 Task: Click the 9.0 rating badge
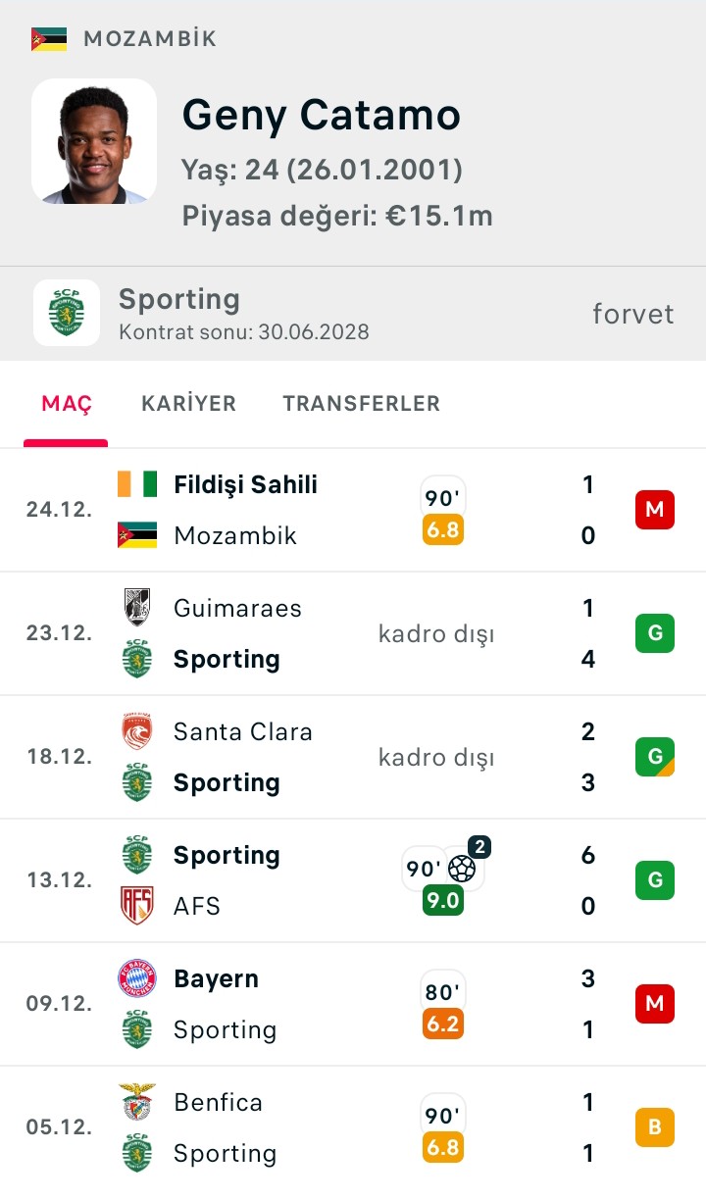pyautogui.click(x=443, y=900)
